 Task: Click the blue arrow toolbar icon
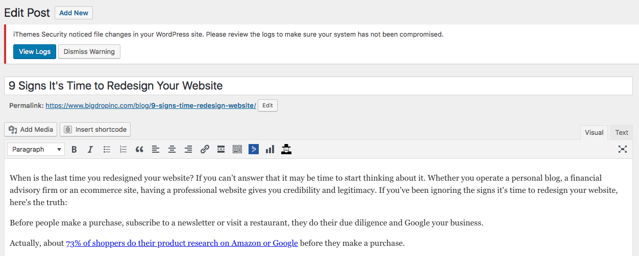[254, 149]
